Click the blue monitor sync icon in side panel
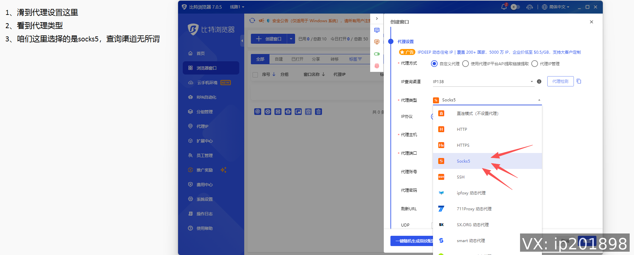Viewport: 634px width, 255px height. pyautogui.click(x=377, y=30)
